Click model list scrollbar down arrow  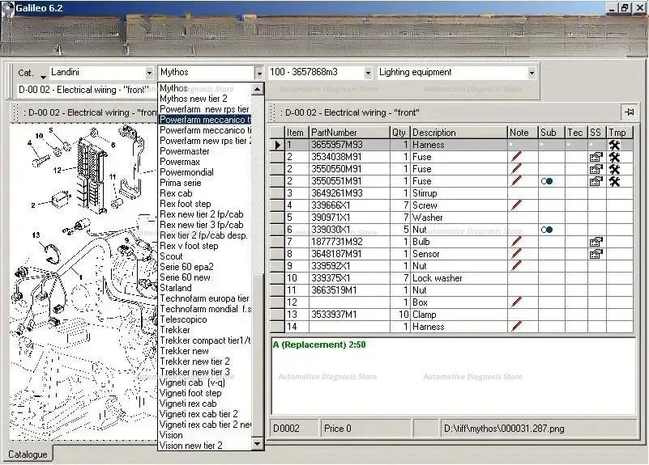point(258,444)
